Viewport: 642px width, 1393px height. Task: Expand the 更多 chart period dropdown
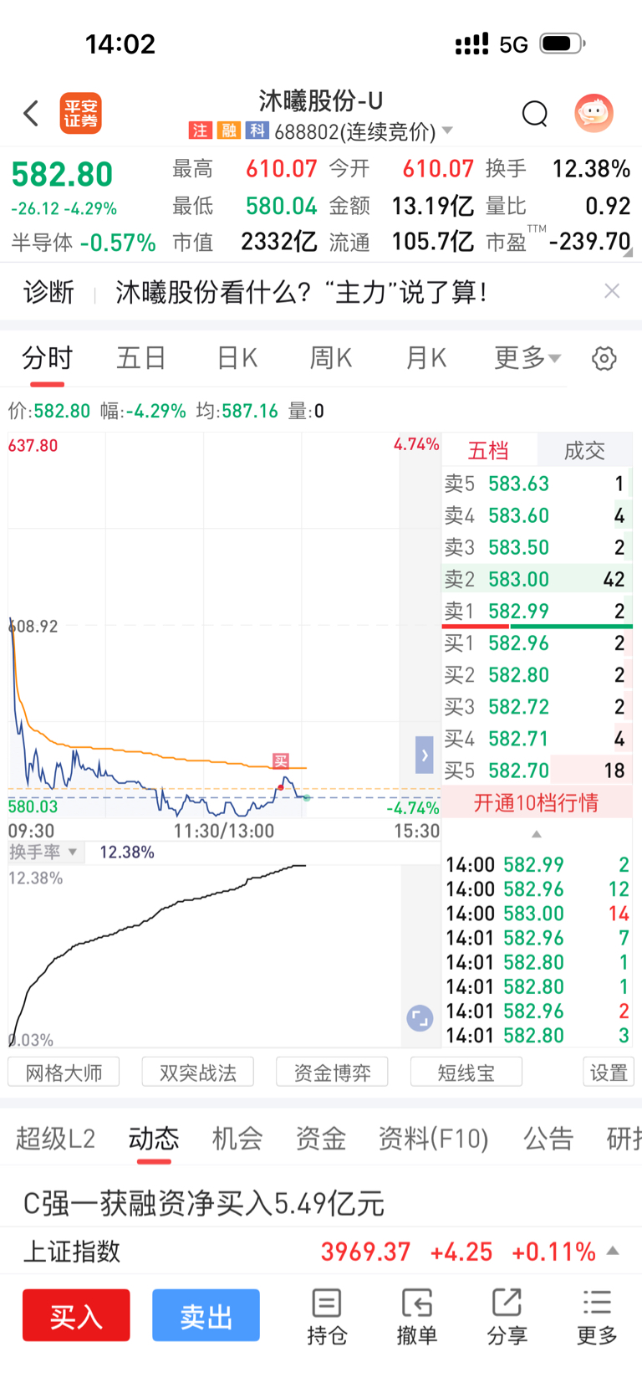[527, 359]
